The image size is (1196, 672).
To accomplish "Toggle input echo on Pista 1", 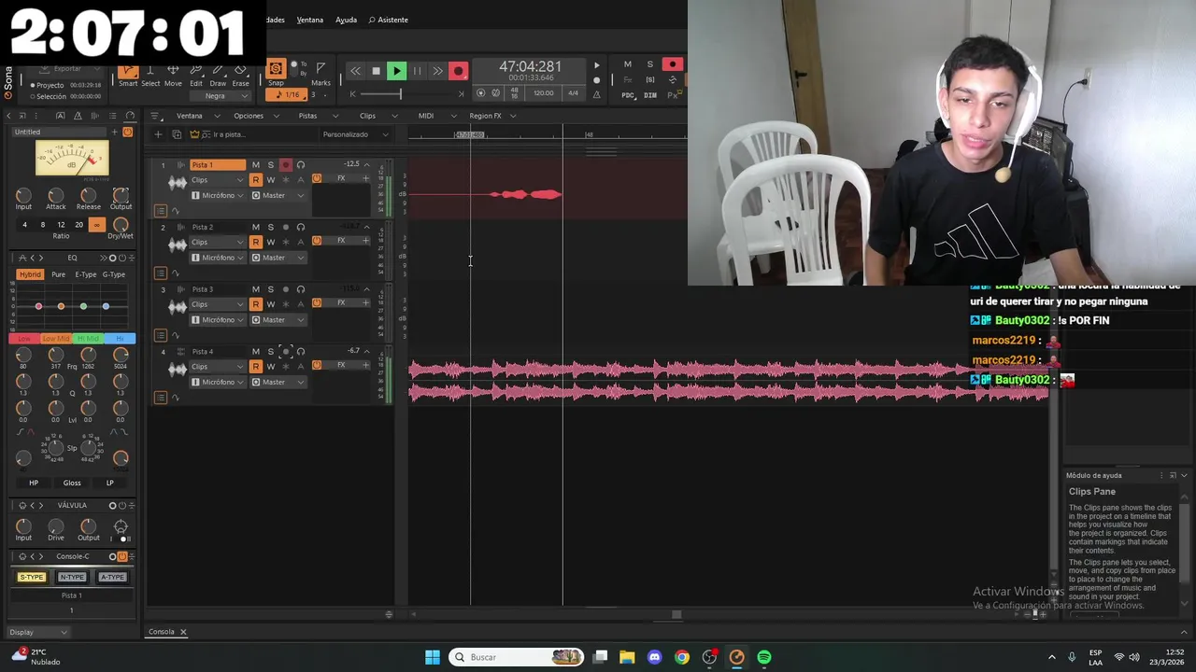I will (301, 165).
